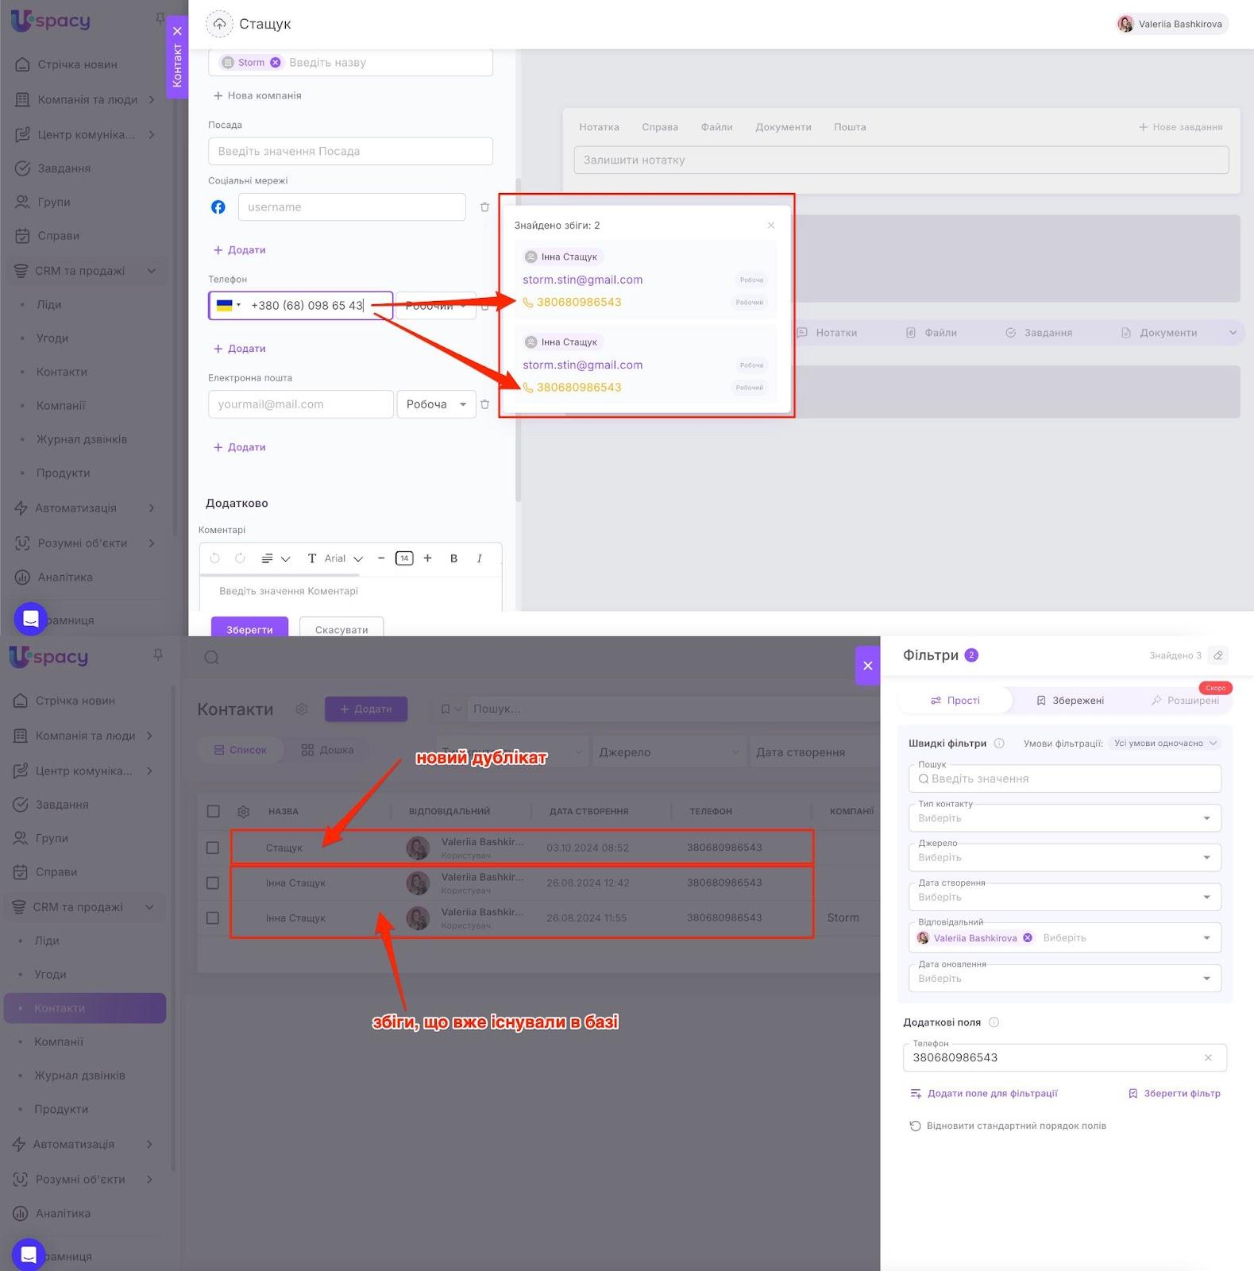Image resolution: width=1254 pixels, height=1271 pixels.
Task: Open the text alignment dropdown in editor
Action: coord(276,558)
